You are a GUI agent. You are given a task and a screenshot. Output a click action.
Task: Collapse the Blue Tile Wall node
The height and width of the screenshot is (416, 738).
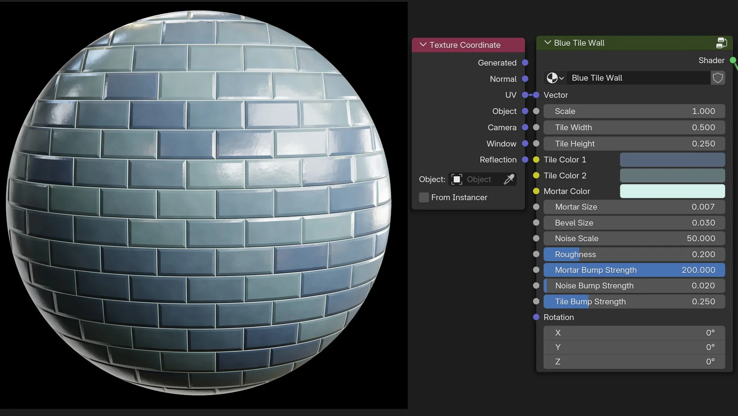coord(547,43)
